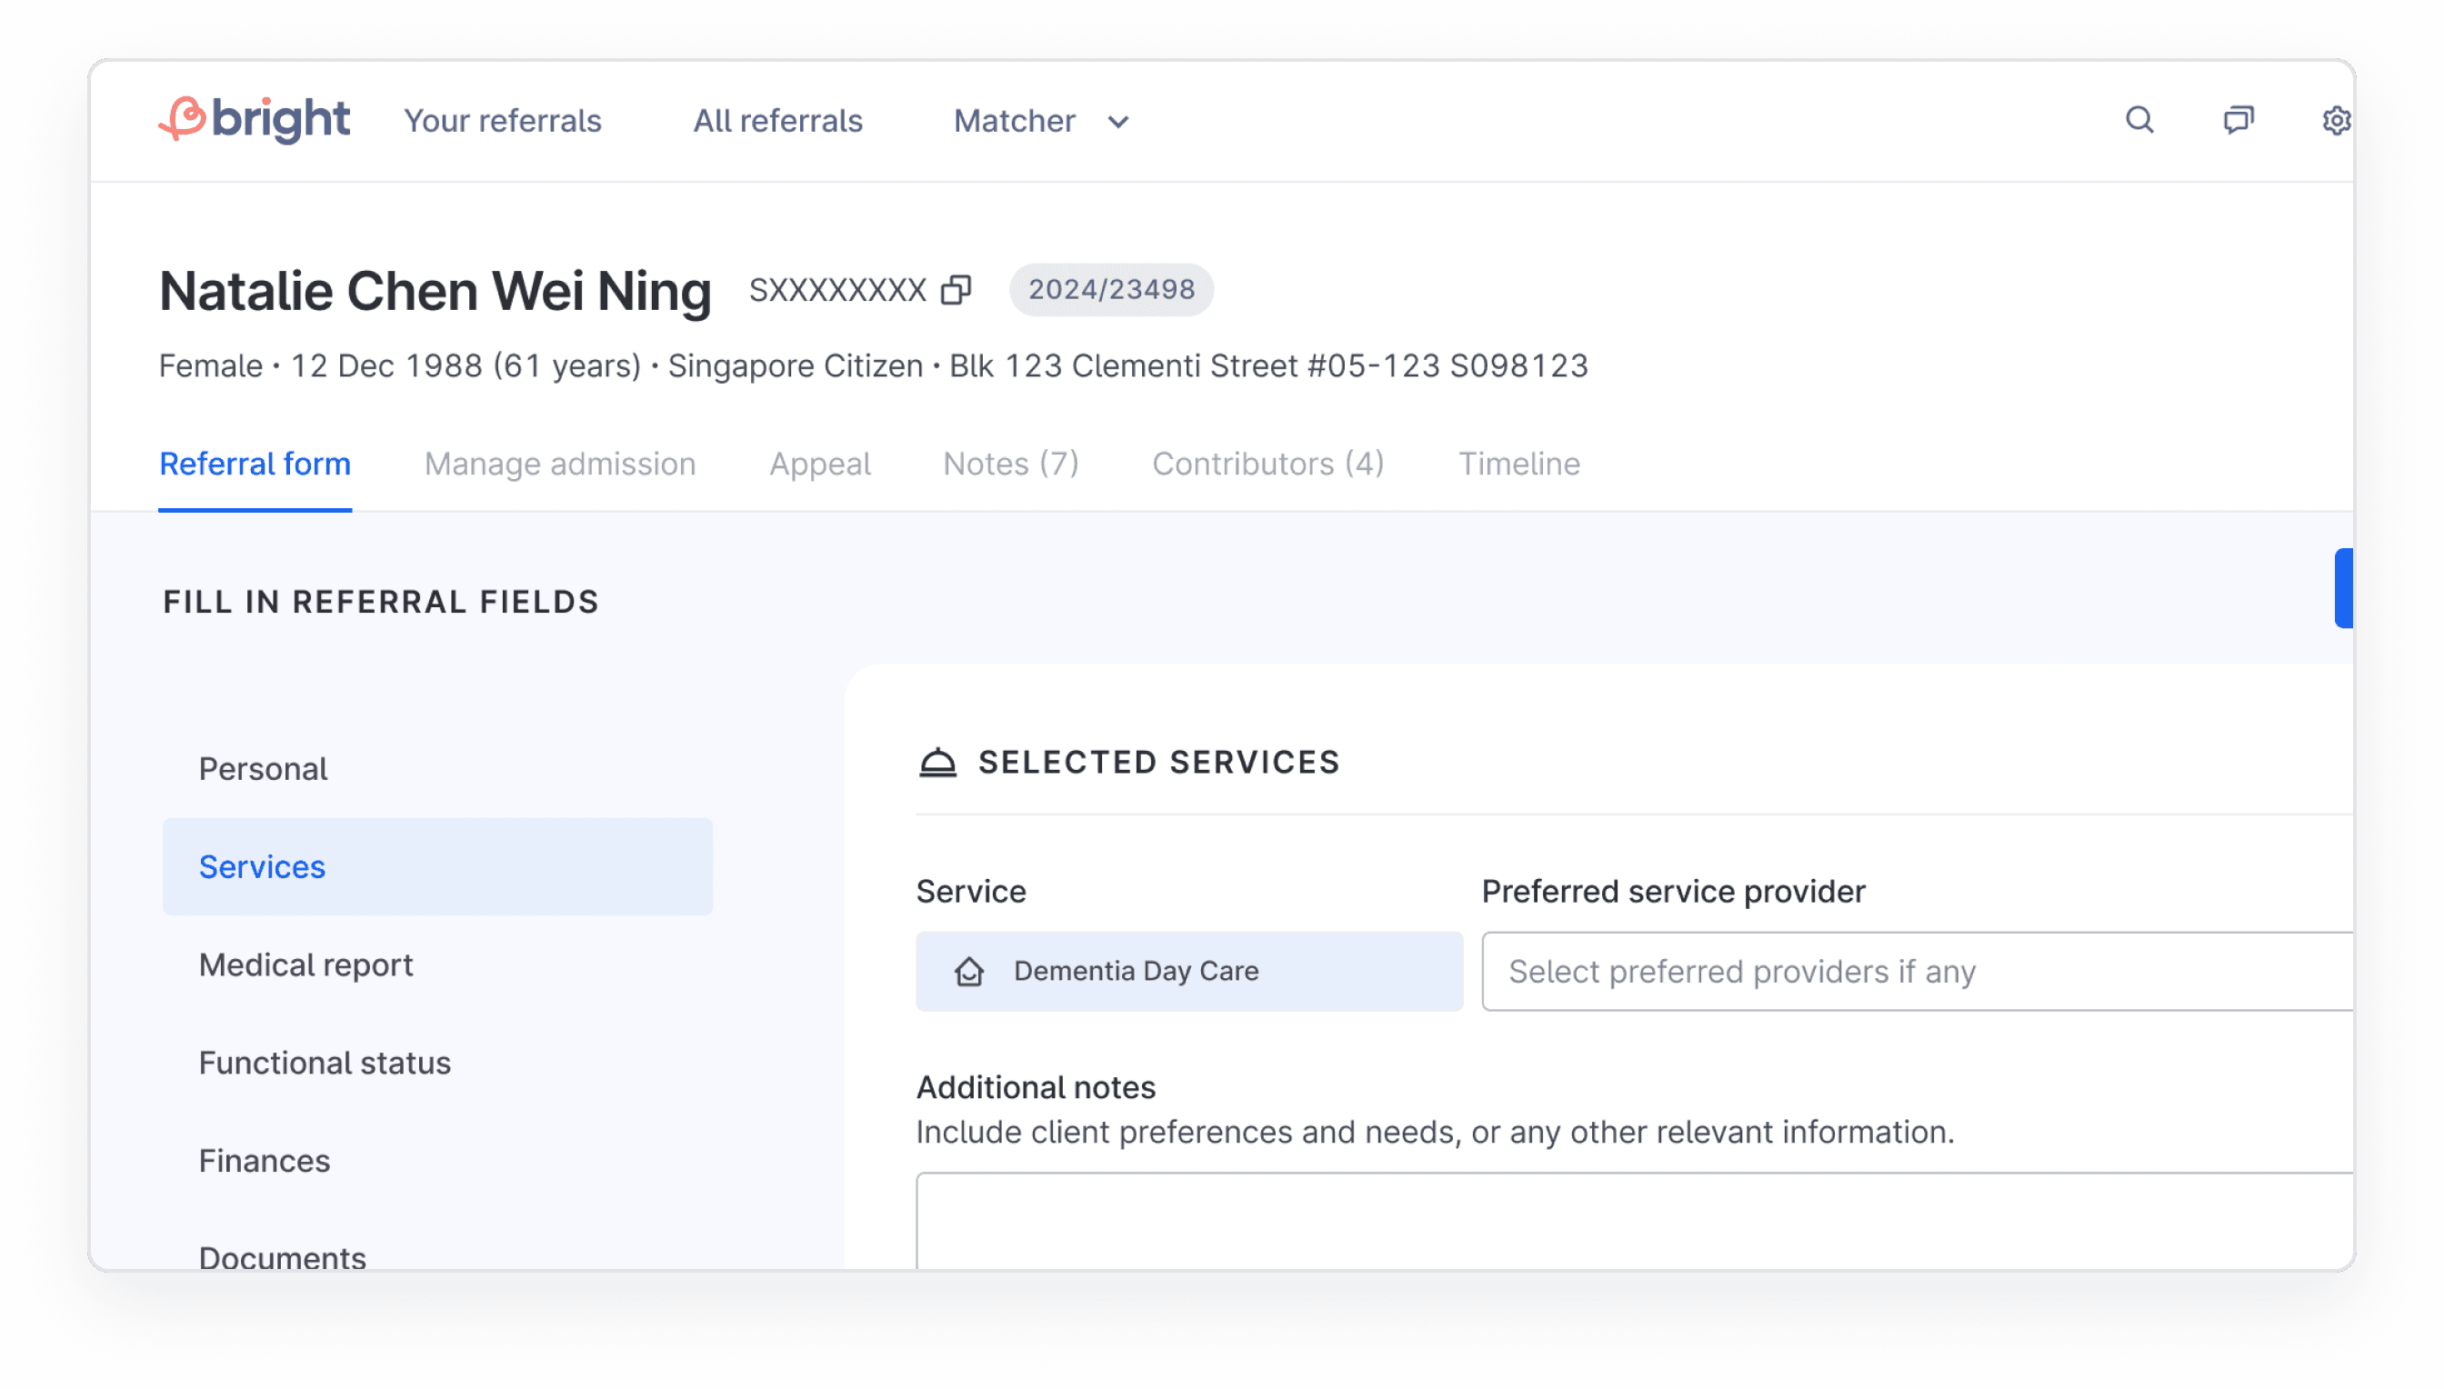Click the Preferred service provider label
2444x1389 pixels.
coord(1673,891)
